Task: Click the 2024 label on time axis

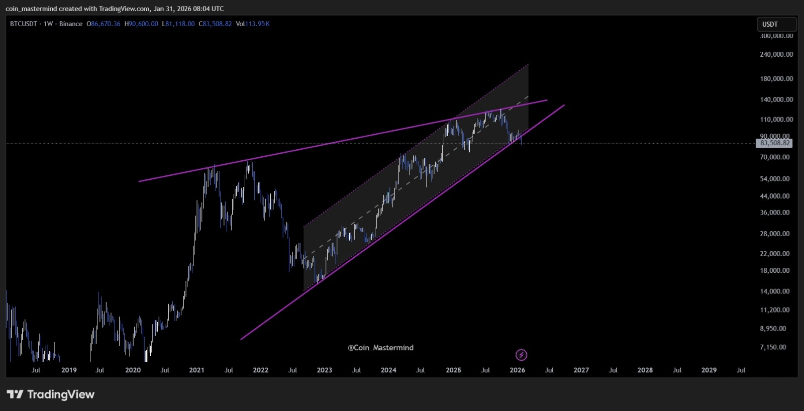Action: click(388, 370)
